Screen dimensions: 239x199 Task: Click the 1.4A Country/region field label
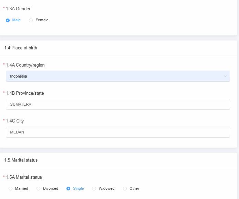tap(25, 65)
